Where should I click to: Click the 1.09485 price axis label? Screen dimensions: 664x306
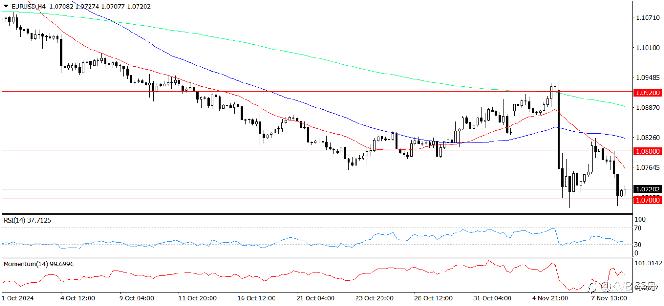[648, 78]
